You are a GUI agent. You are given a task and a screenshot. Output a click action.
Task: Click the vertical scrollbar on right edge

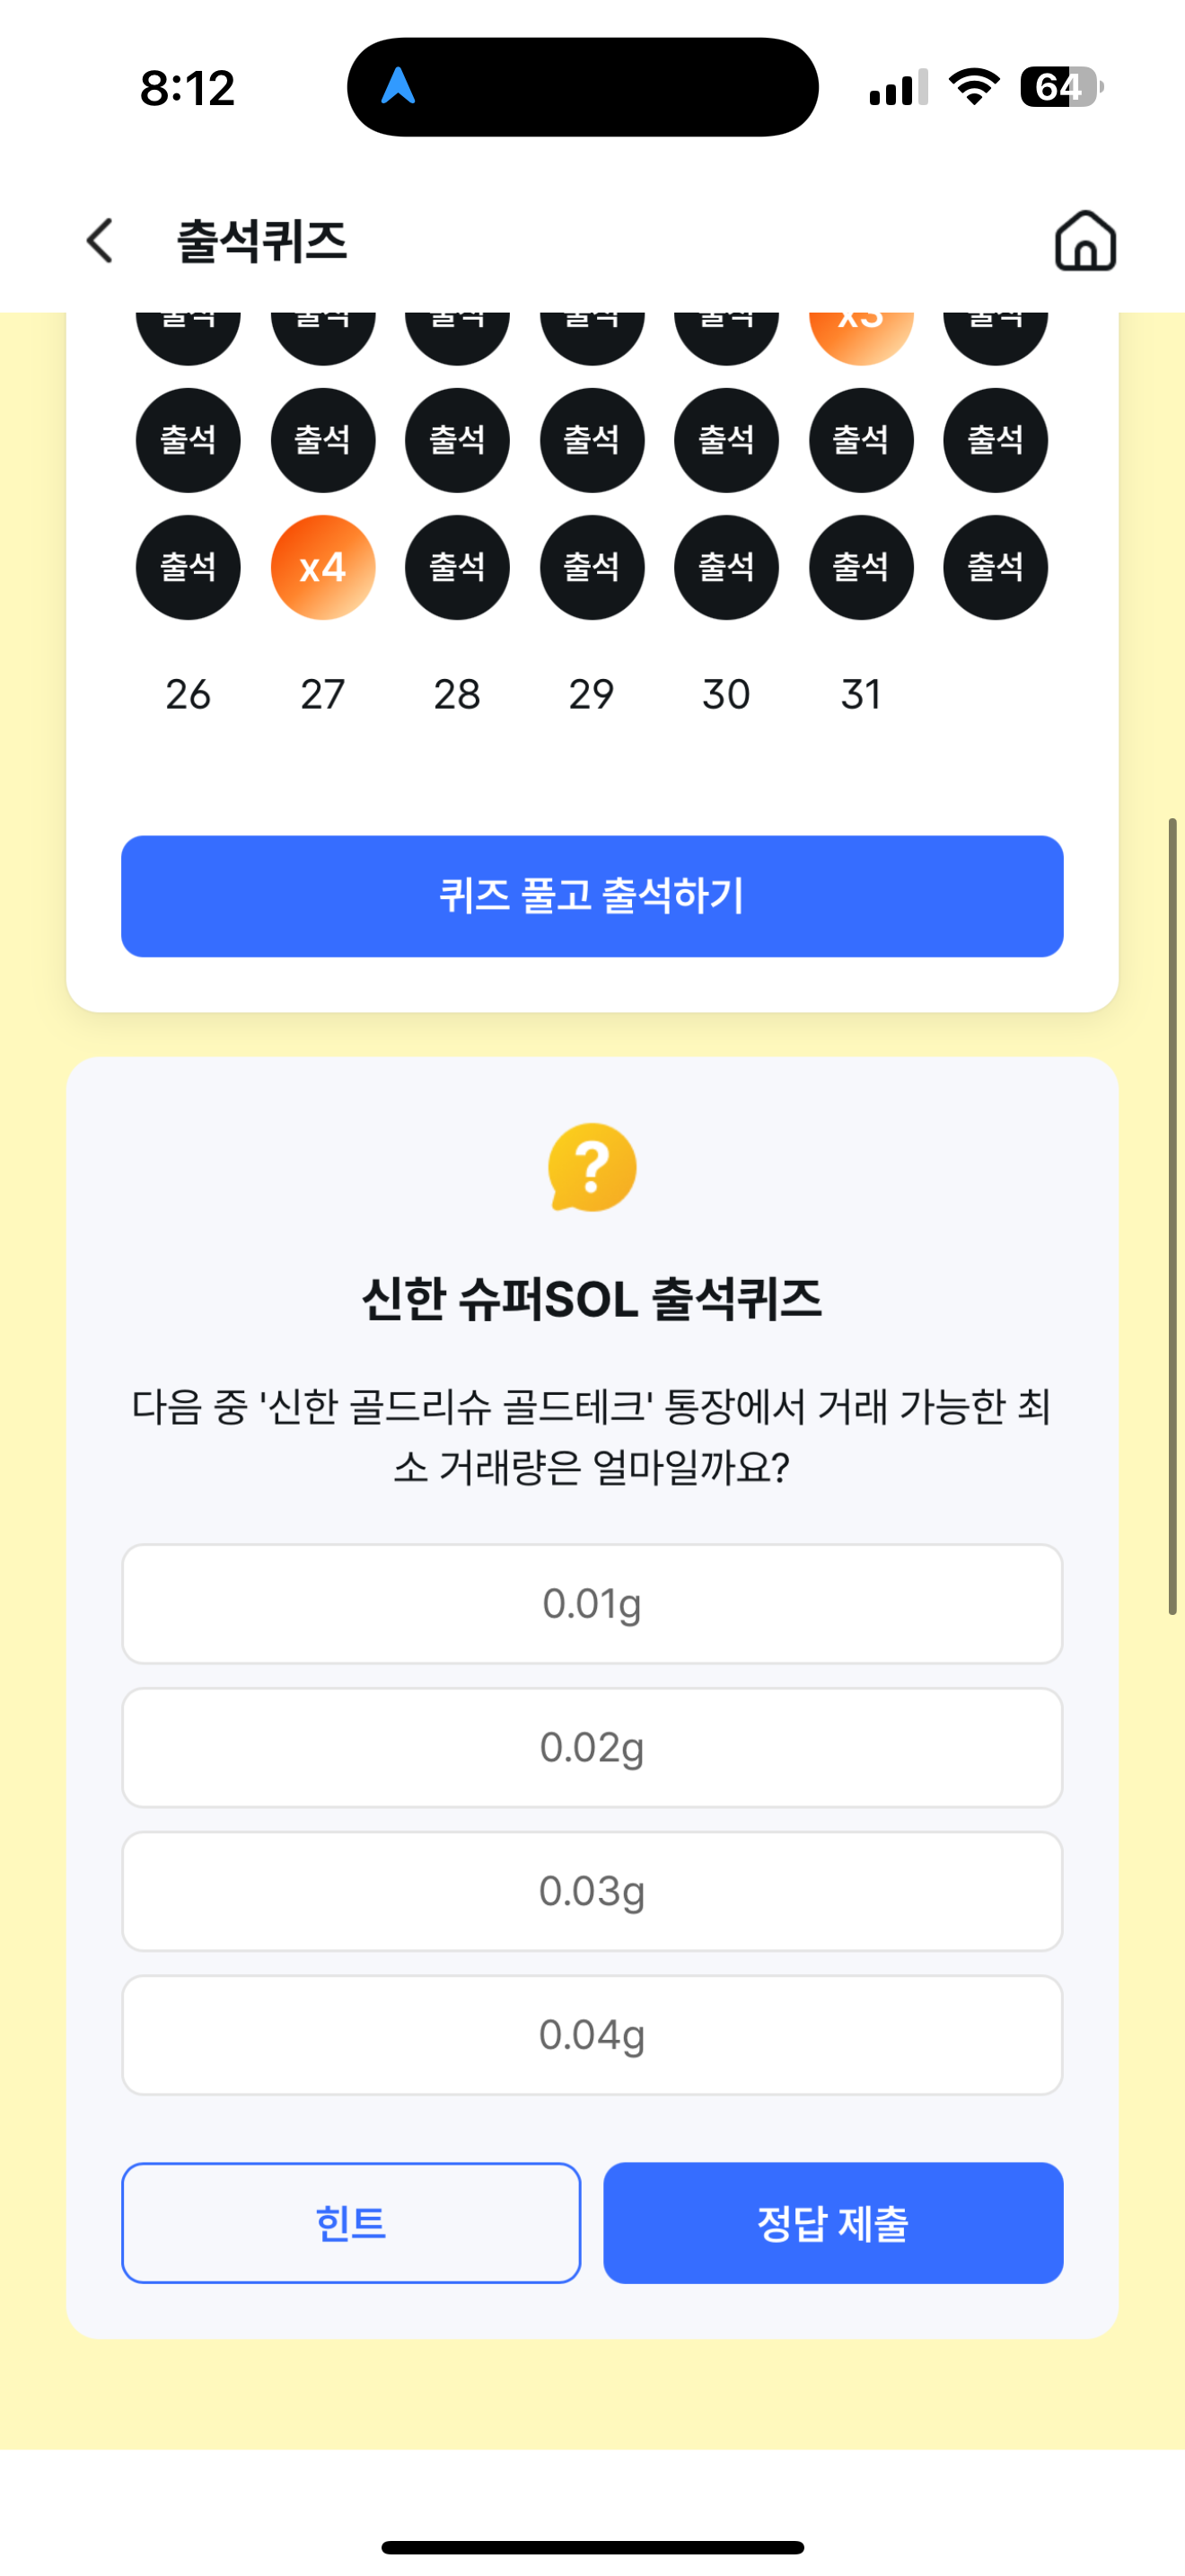click(x=1173, y=1215)
